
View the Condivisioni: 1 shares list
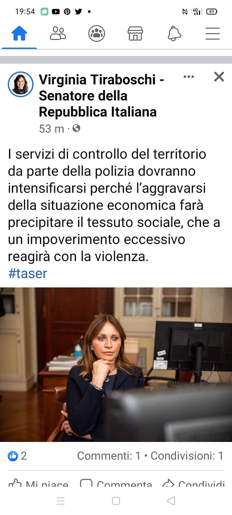[x=187, y=456]
